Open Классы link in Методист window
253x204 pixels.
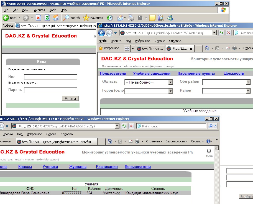25,167
